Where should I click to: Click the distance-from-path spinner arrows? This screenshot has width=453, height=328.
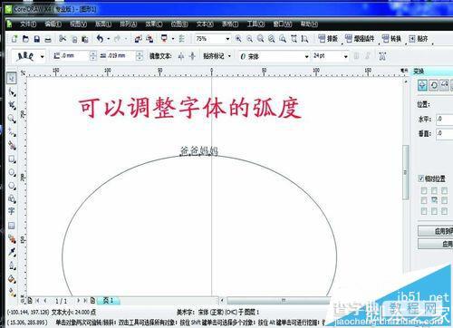click(93, 56)
